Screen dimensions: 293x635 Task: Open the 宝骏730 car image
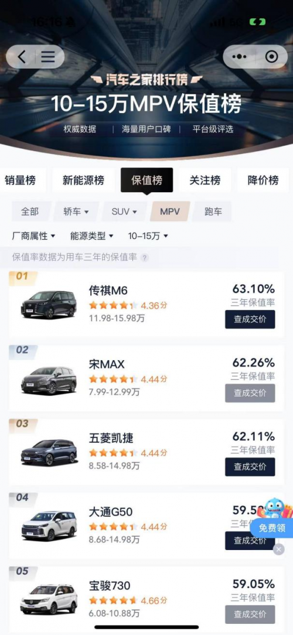[49, 599]
